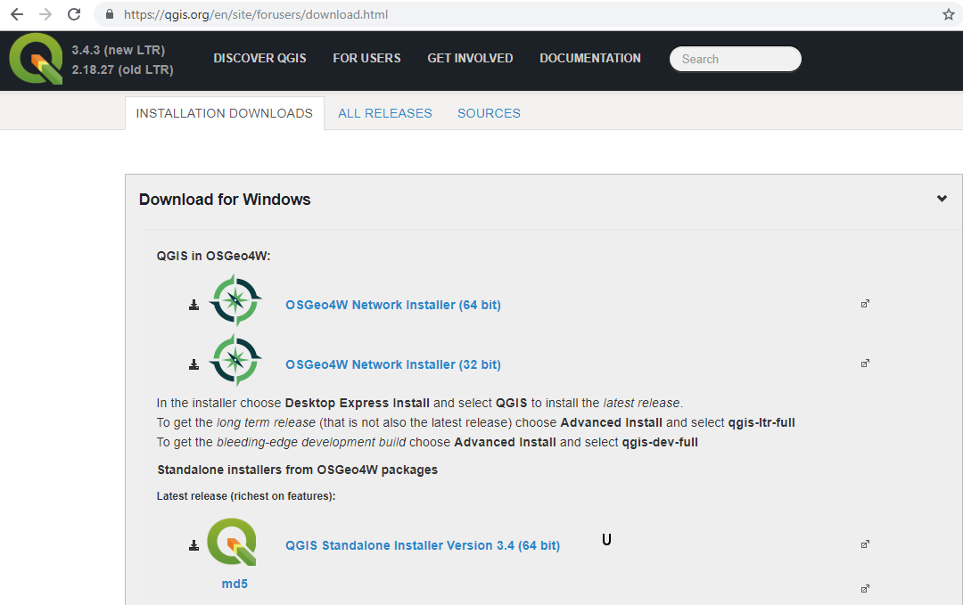The image size is (963, 605).
Task: Open the DOCUMENTATION menu
Action: (x=590, y=58)
